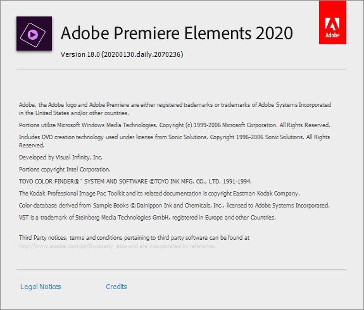Click the red Adobe logo

click(x=332, y=22)
